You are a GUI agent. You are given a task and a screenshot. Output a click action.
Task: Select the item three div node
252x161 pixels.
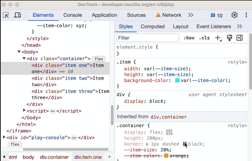[70, 94]
